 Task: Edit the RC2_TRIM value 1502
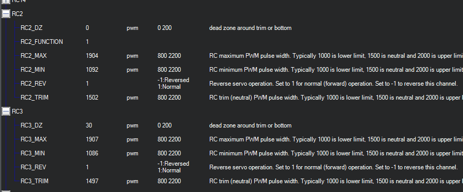[x=92, y=98]
